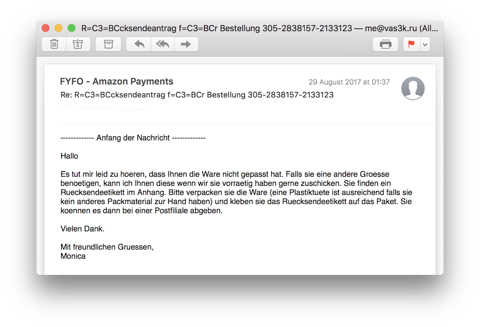
Task: Click the 'Hallo' greeting text
Action: (69, 156)
